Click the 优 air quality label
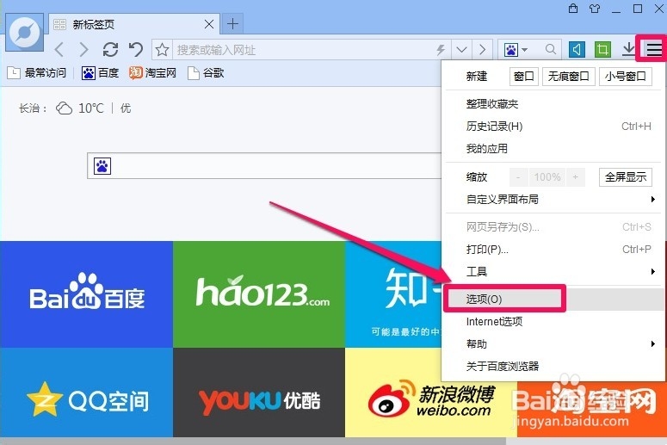 (126, 108)
